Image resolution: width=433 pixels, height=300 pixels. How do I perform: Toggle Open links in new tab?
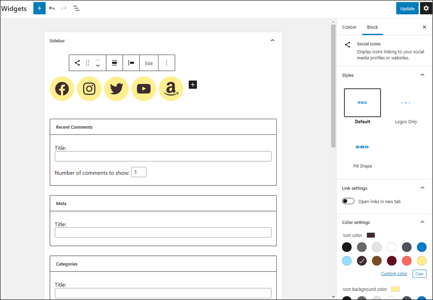pyautogui.click(x=348, y=201)
